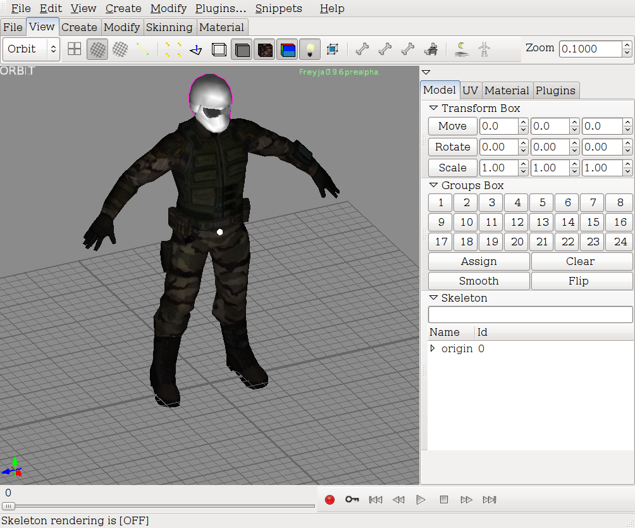Toggle group 24 in Groups Box
Screen dimensions: 635x528
tap(620, 242)
